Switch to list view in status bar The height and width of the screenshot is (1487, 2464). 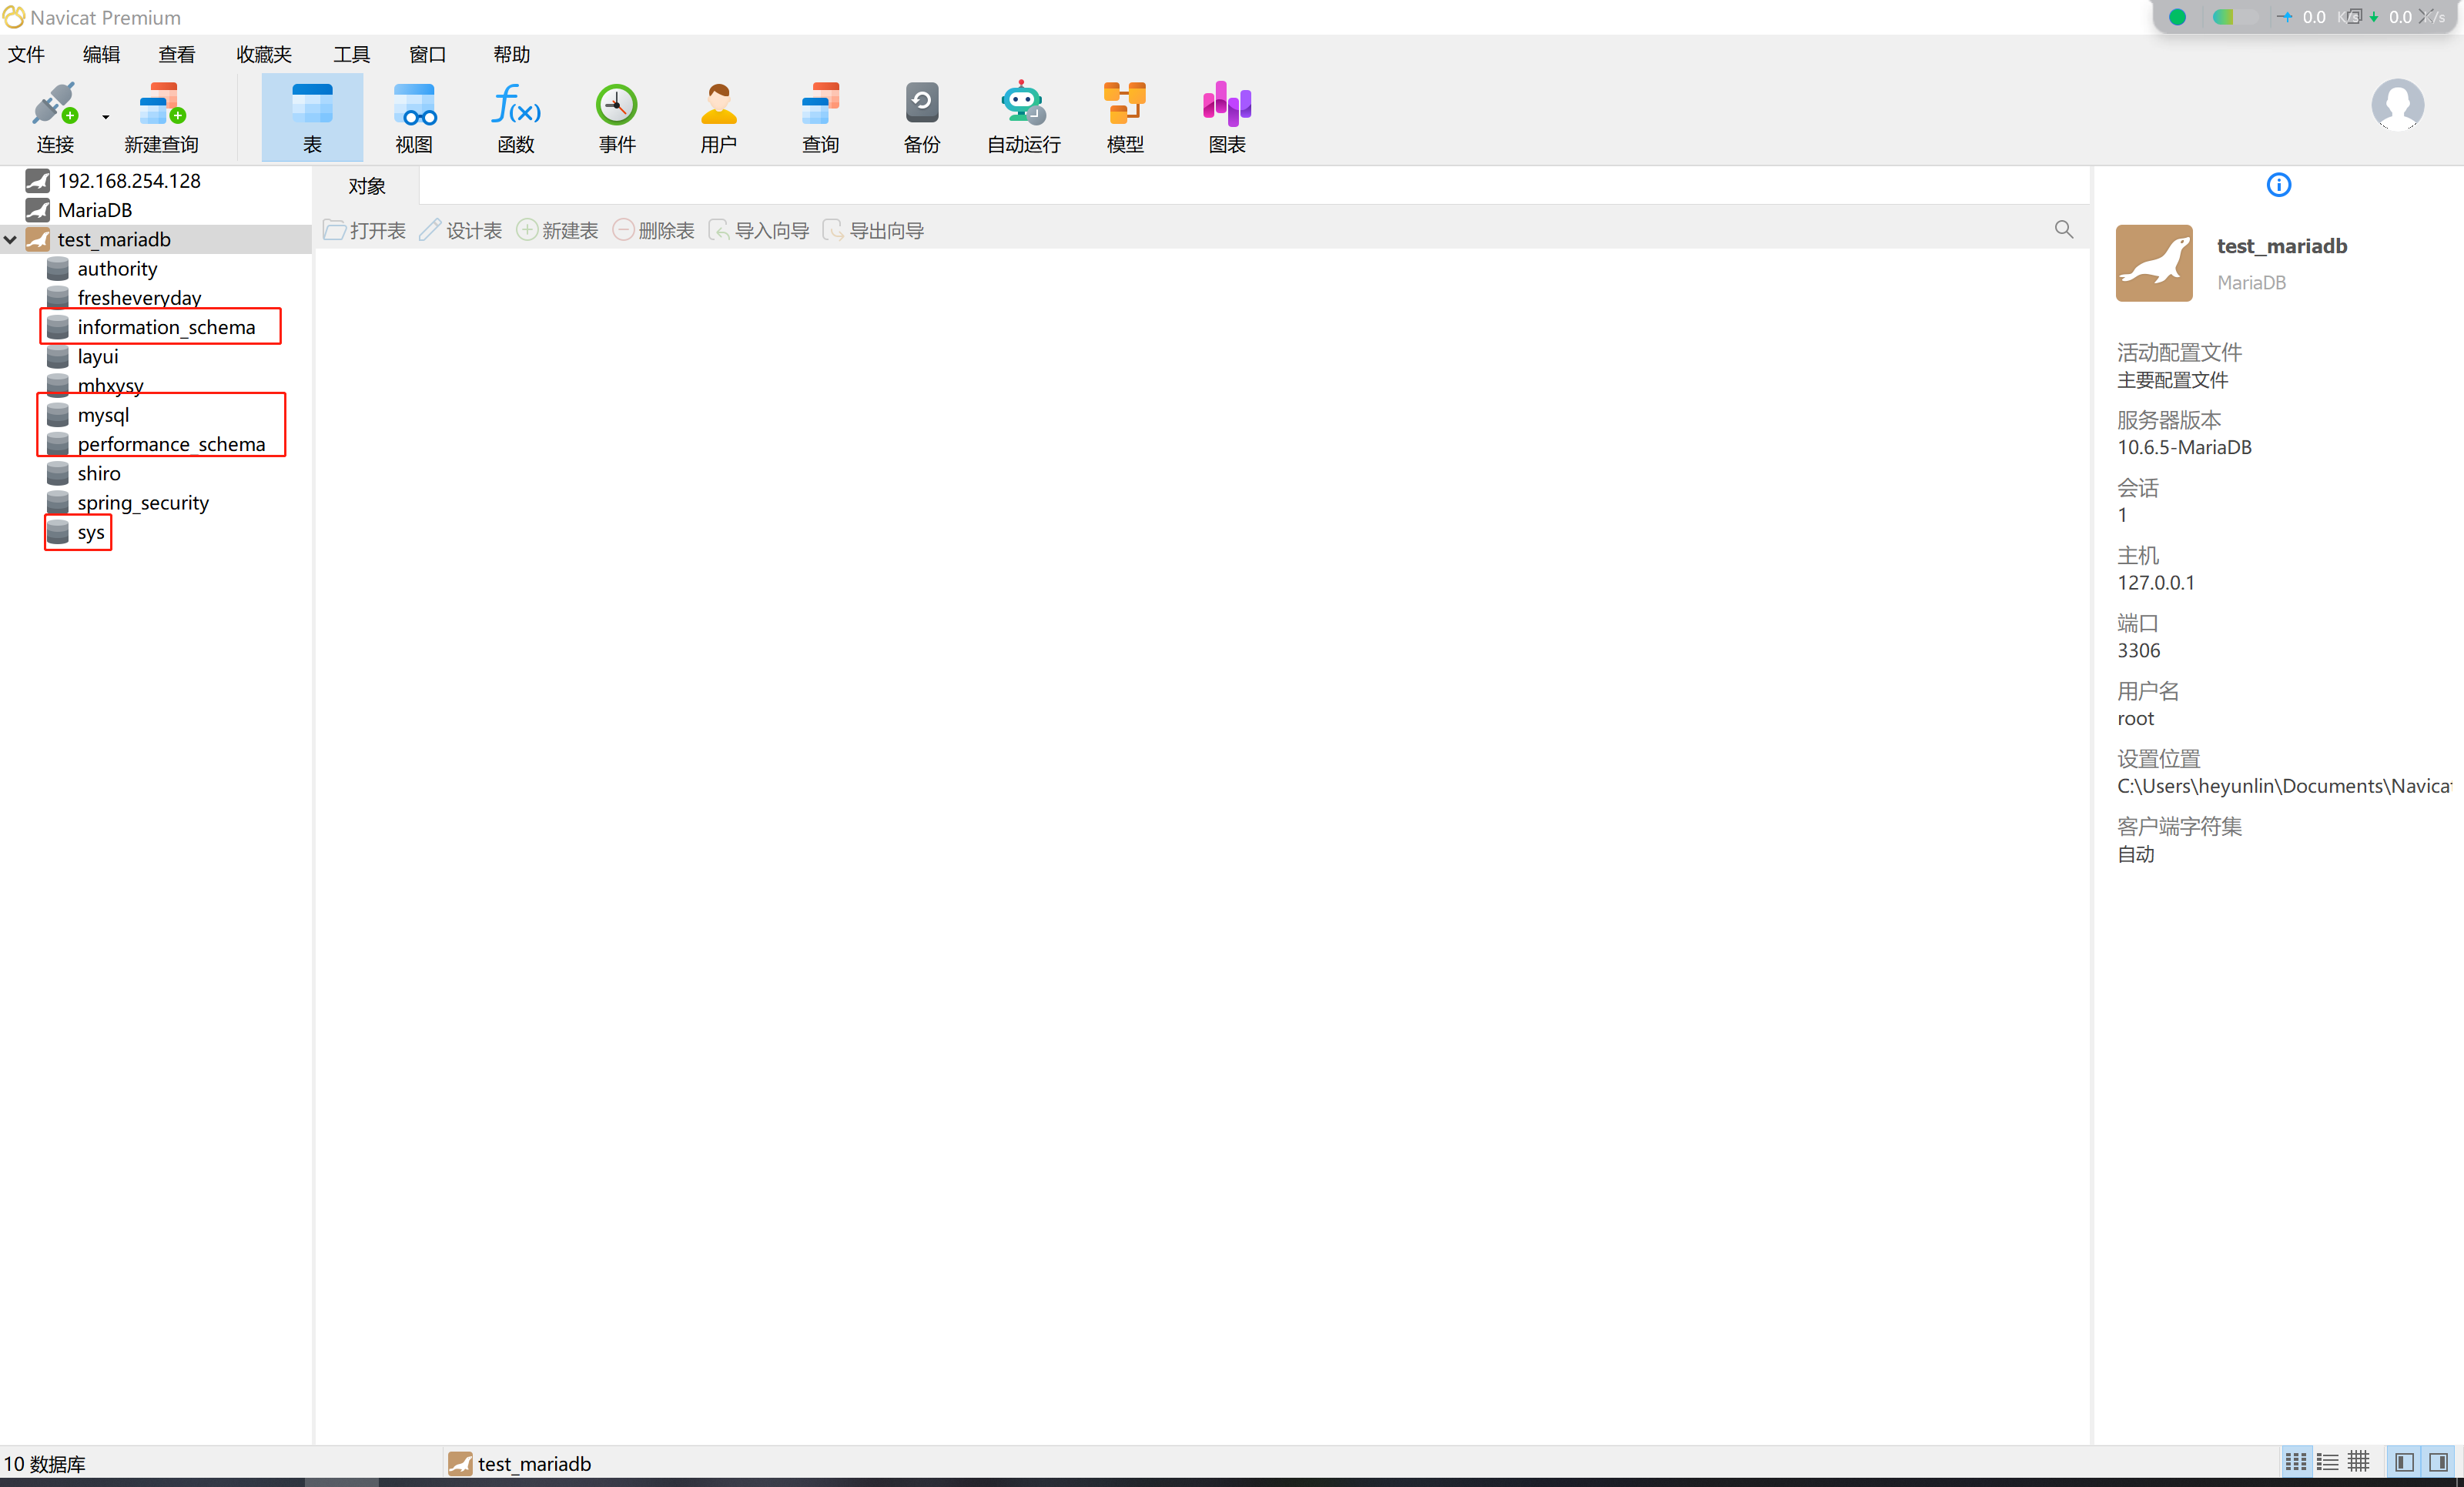pyautogui.click(x=2327, y=1463)
